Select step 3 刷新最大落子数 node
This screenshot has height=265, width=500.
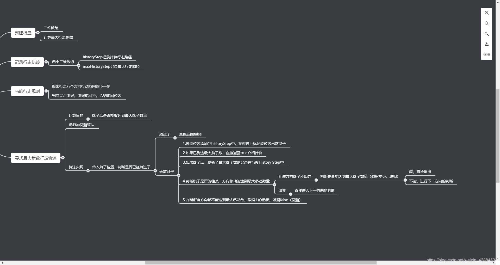[x=233, y=162]
